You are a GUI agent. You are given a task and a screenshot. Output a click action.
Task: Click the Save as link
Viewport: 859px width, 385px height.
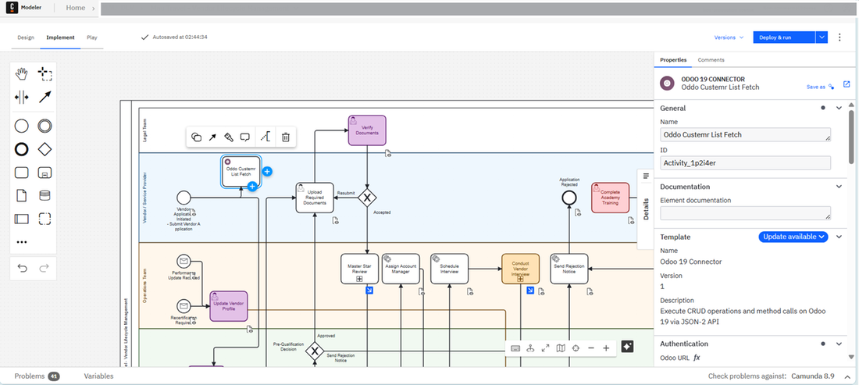820,87
